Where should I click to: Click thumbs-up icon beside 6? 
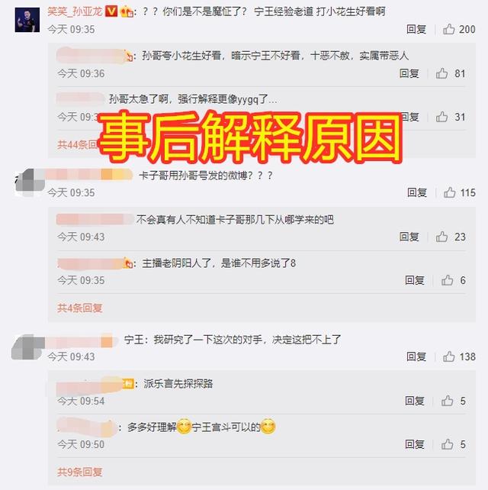(x=447, y=280)
